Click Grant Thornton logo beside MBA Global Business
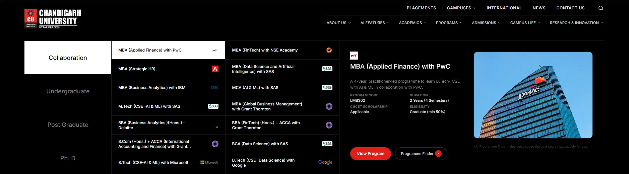 click(329, 106)
